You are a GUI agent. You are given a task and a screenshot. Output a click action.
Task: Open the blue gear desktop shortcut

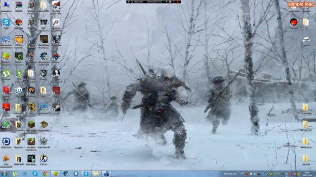pyautogui.click(x=44, y=57)
